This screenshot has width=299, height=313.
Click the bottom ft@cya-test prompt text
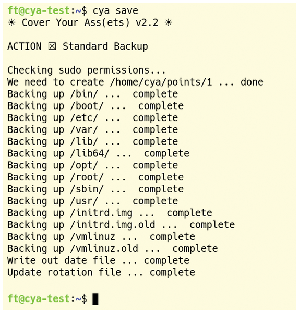pyautogui.click(x=38, y=298)
